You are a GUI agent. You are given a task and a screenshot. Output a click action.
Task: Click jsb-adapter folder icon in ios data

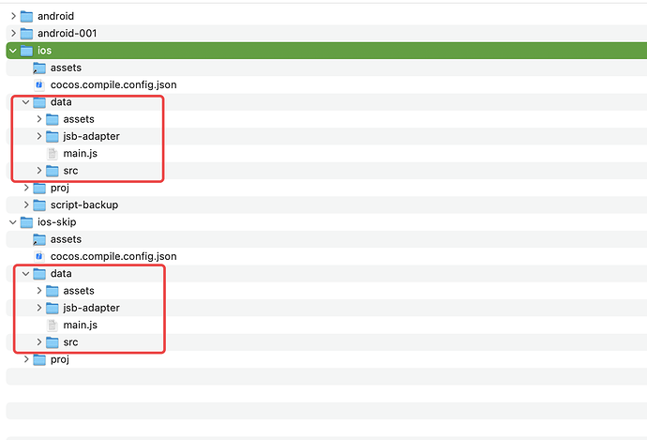(52, 137)
